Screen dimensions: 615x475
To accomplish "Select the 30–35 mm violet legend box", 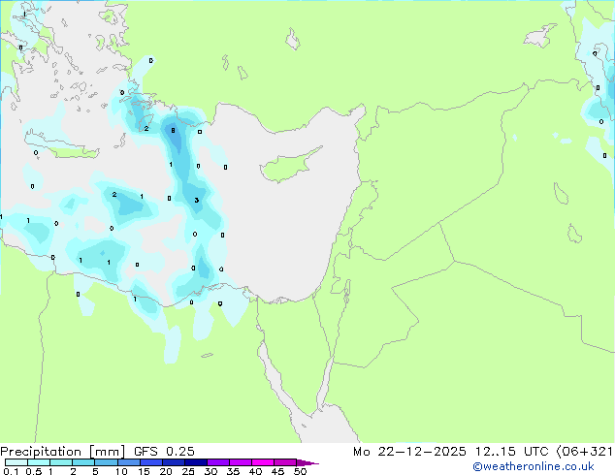I will [x=217, y=462].
